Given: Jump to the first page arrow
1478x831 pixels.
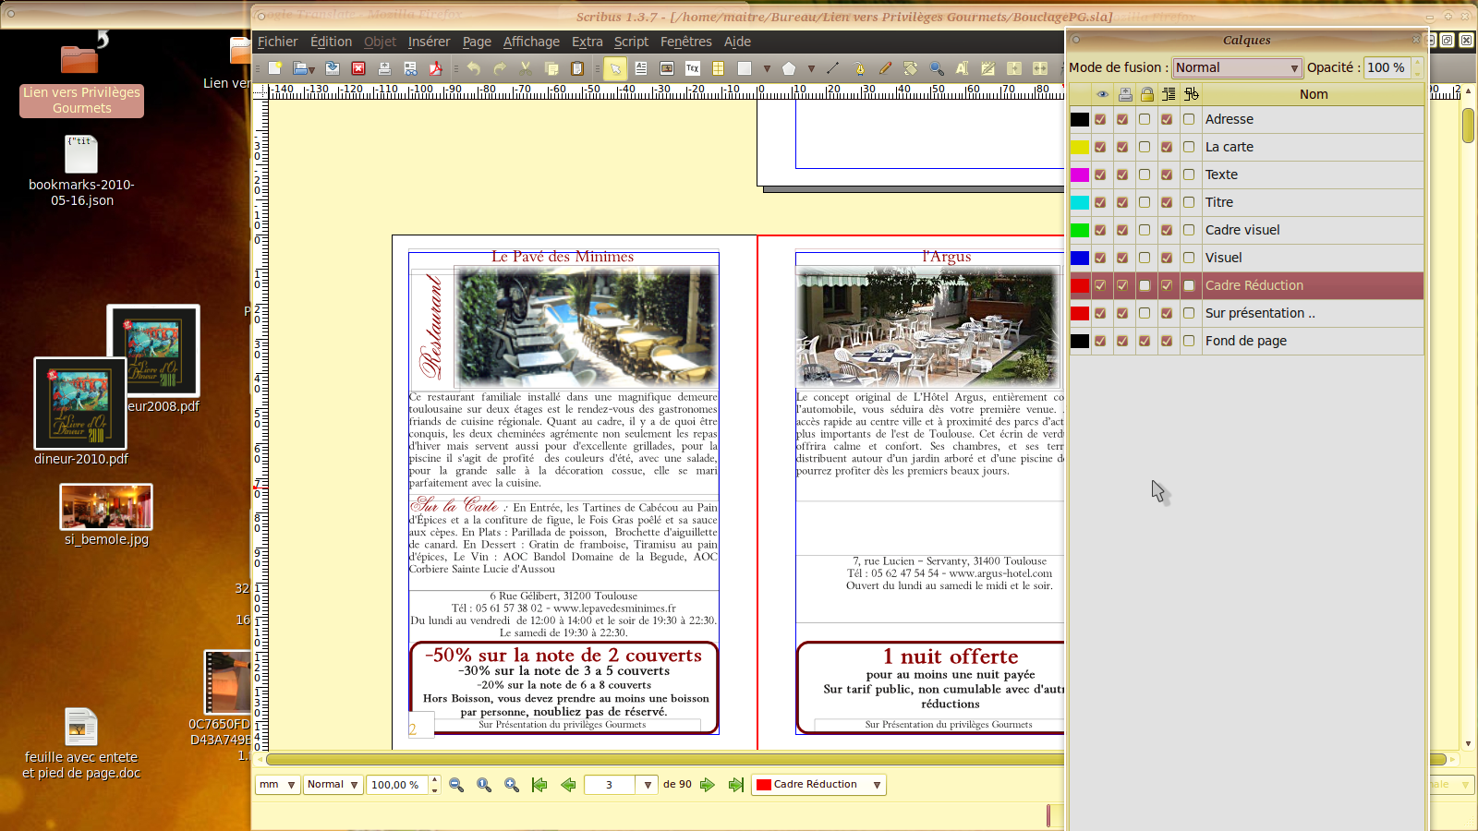Looking at the screenshot, I should coord(539,785).
